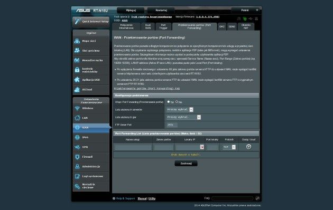Screen dimensions: 333x210
Task: Open the Lista ulubionych serwerów dropdown
Action: 180,110
